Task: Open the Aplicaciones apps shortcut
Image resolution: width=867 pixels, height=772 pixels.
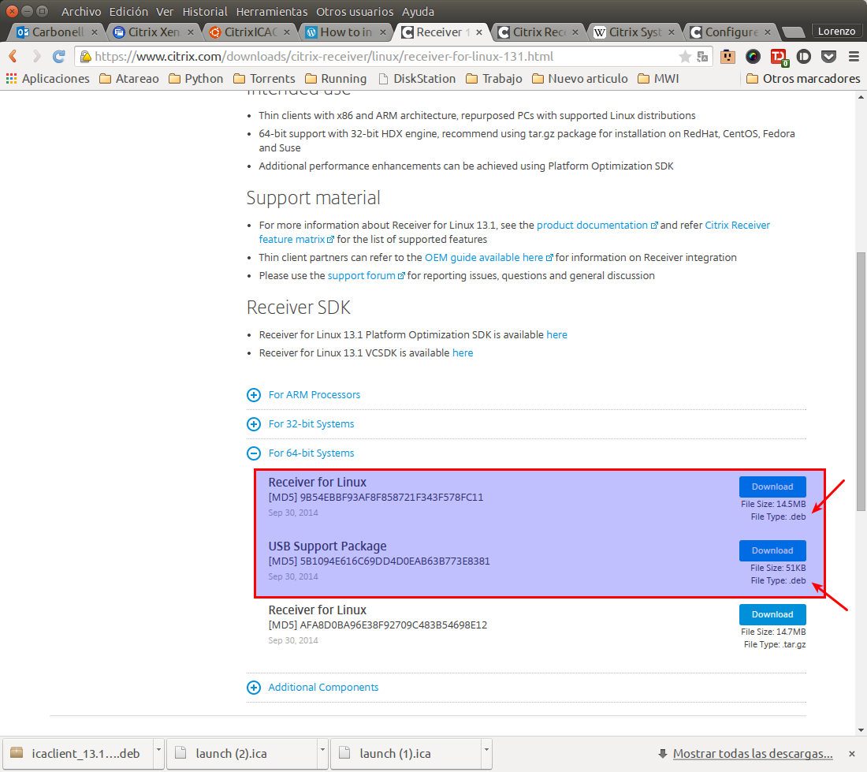Action: (47, 79)
